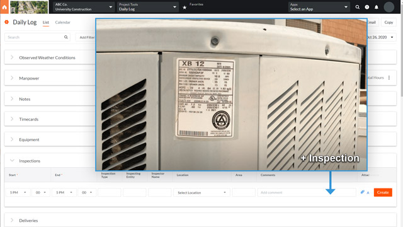403x227 pixels.
Task: Click the Copy button
Action: pyautogui.click(x=389, y=23)
